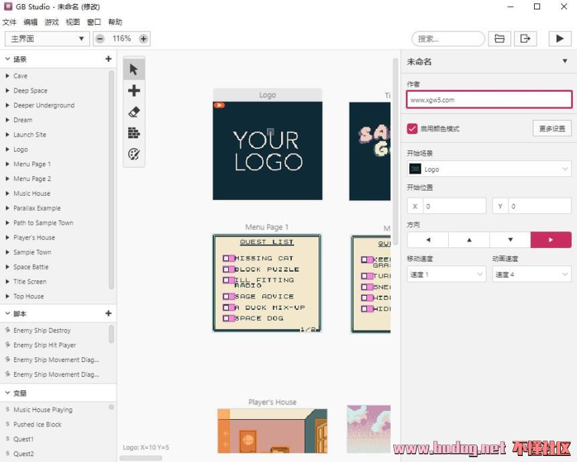Open the 文件 menu
This screenshot has height=462, width=577.
[9, 22]
